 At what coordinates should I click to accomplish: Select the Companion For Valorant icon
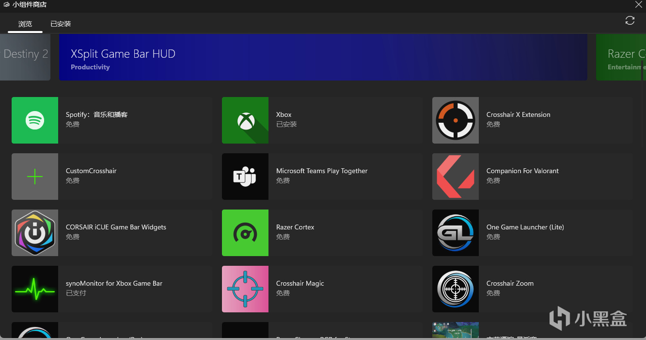coord(456,177)
